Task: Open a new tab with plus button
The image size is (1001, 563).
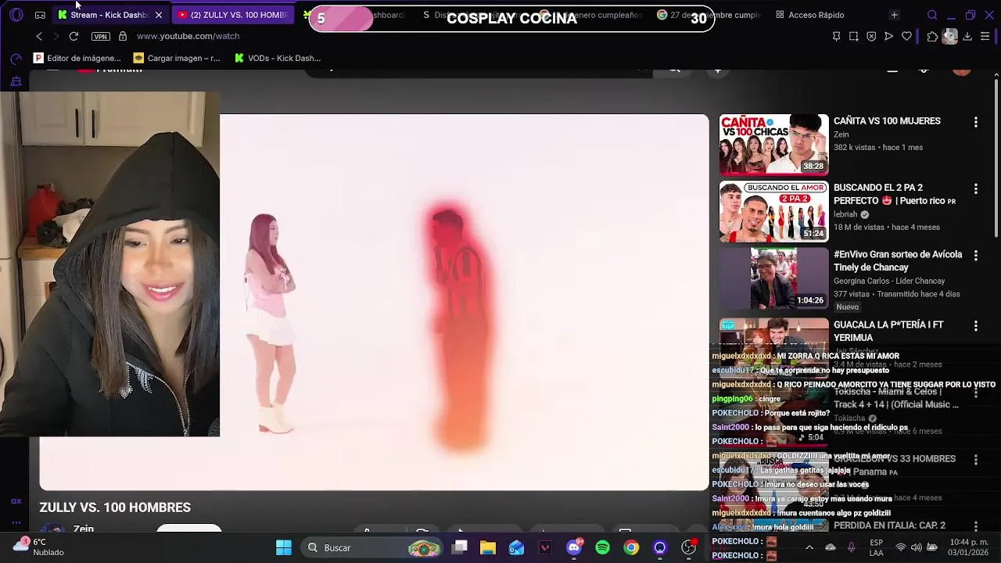Action: tap(894, 15)
